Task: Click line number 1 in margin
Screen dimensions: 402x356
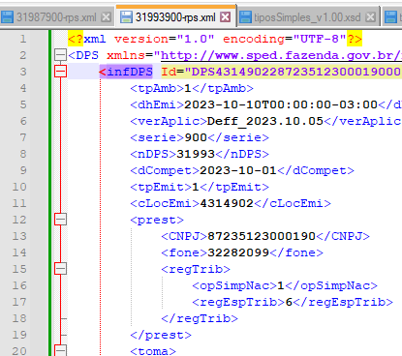Action: tap(23, 39)
